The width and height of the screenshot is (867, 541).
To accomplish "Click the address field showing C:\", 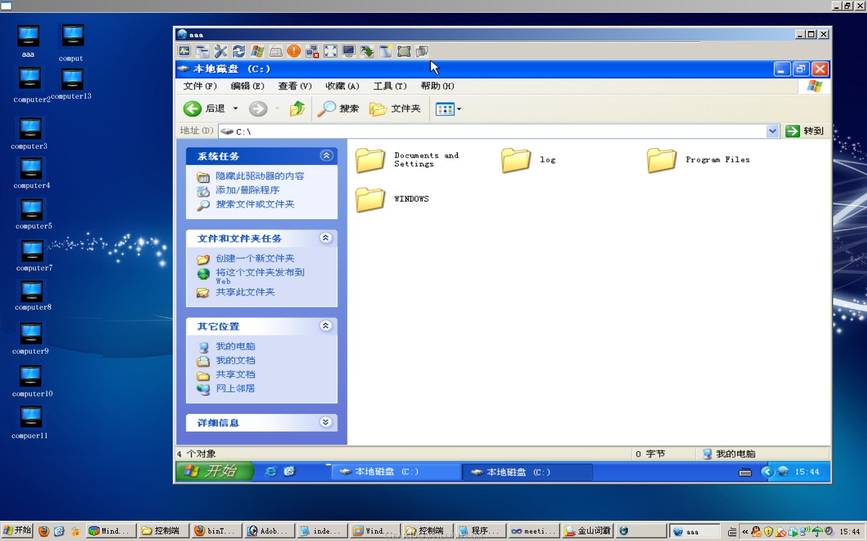I will pyautogui.click(x=499, y=131).
